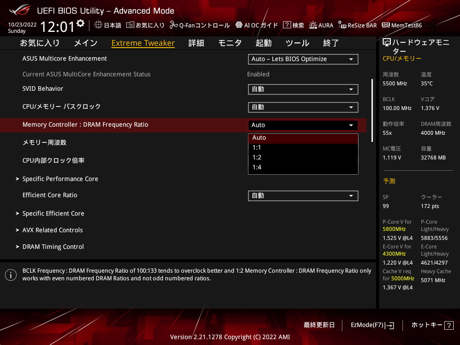
Task: Click the 予測 prediction heading
Action: (389, 181)
